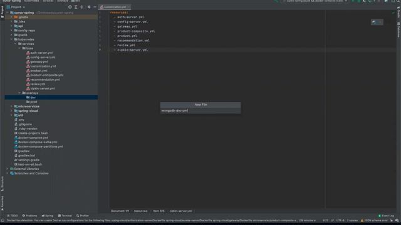
Task: Select the kustomization.yml editor tab
Action: 115,7
